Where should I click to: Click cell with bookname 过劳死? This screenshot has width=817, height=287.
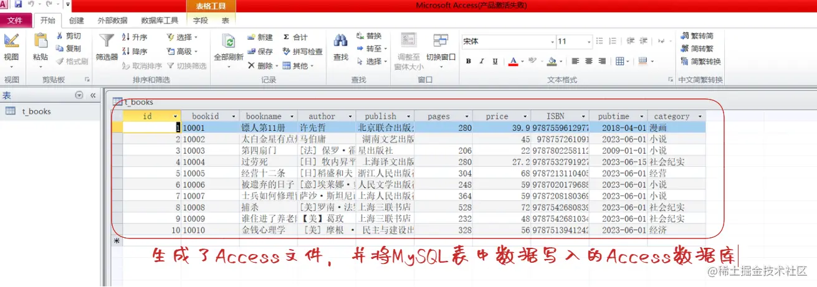point(269,162)
